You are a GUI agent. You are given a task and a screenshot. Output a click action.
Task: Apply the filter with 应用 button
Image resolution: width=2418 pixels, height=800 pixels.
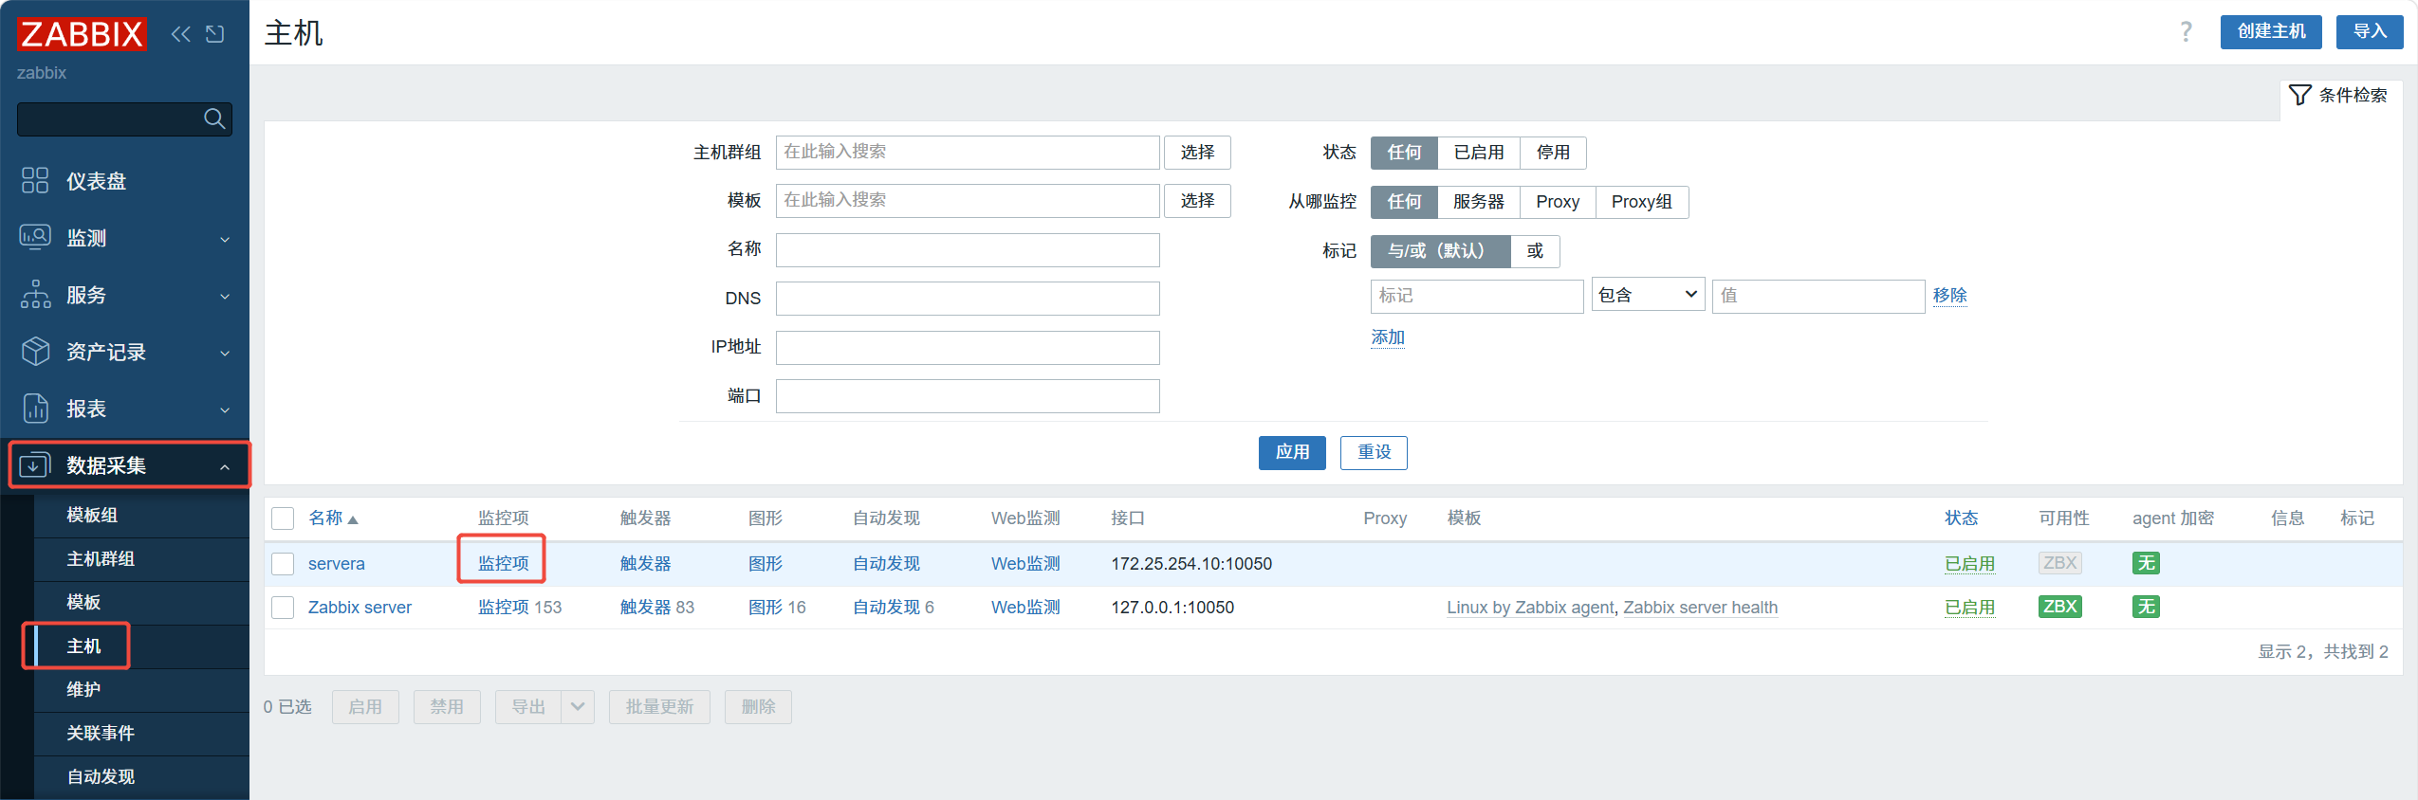coord(1292,453)
